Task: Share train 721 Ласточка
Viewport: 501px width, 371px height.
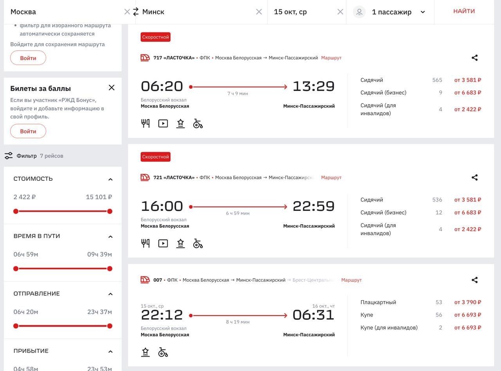Action: tap(475, 178)
